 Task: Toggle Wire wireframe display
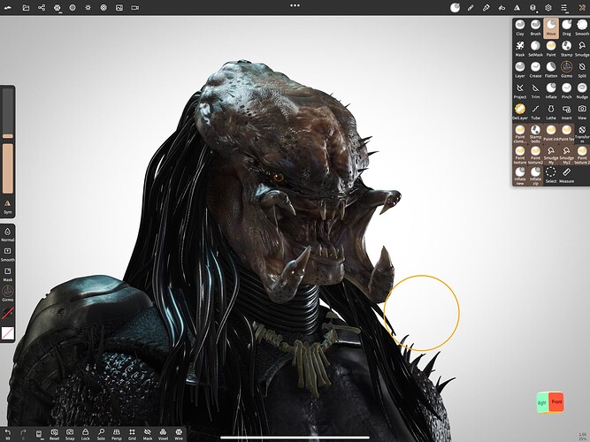click(x=179, y=434)
